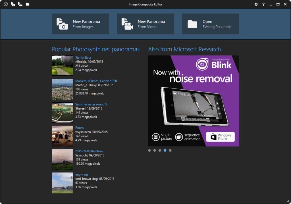The image size is (291, 204).
Task: Click the 2015-09-09 Rainbow thumbnail image
Action: click(x=62, y=159)
